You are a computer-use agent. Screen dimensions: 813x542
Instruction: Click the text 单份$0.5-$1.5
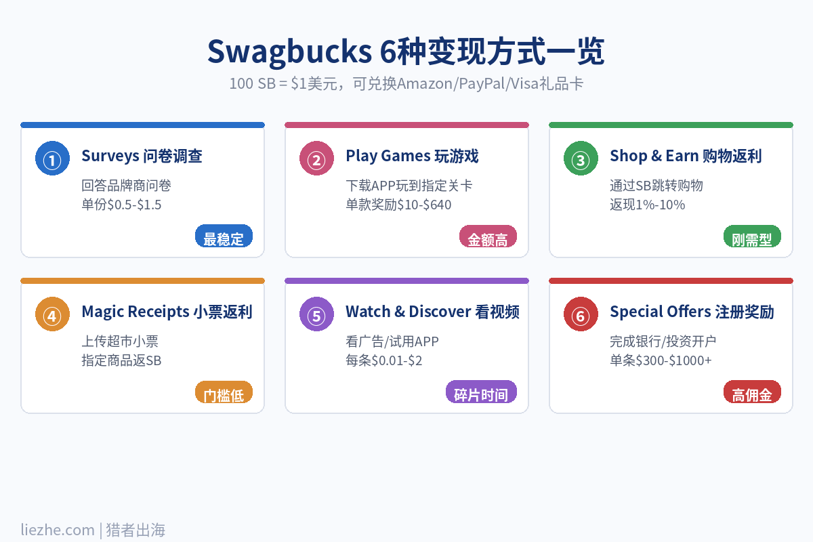pos(121,205)
